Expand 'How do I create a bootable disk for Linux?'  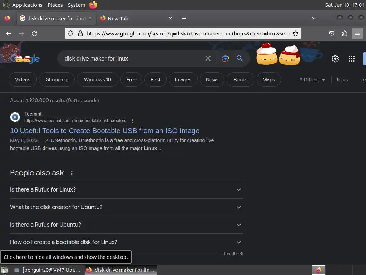point(126,242)
